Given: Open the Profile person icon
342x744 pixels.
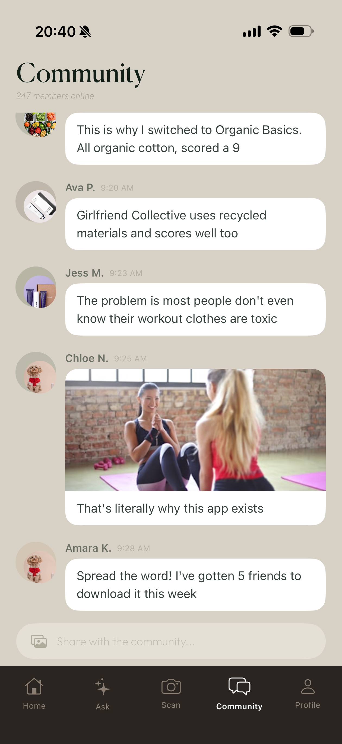Looking at the screenshot, I should click(308, 686).
